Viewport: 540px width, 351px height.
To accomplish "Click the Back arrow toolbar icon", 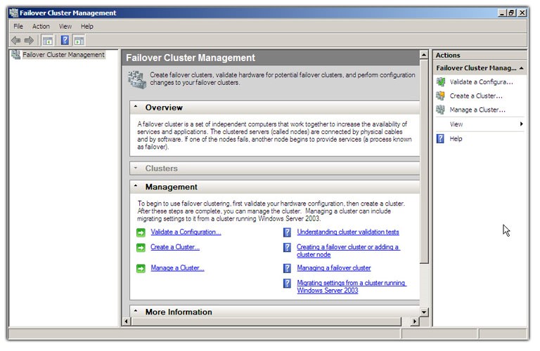I will tap(16, 41).
